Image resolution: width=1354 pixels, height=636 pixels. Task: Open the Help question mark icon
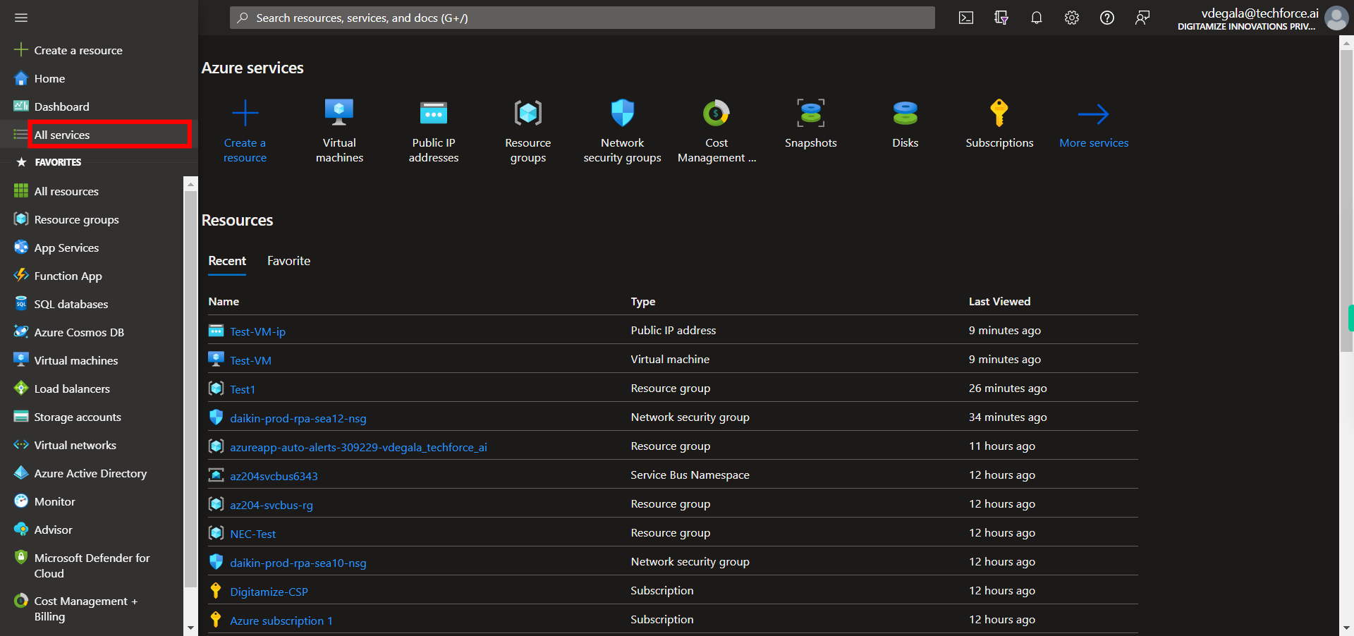click(x=1107, y=18)
